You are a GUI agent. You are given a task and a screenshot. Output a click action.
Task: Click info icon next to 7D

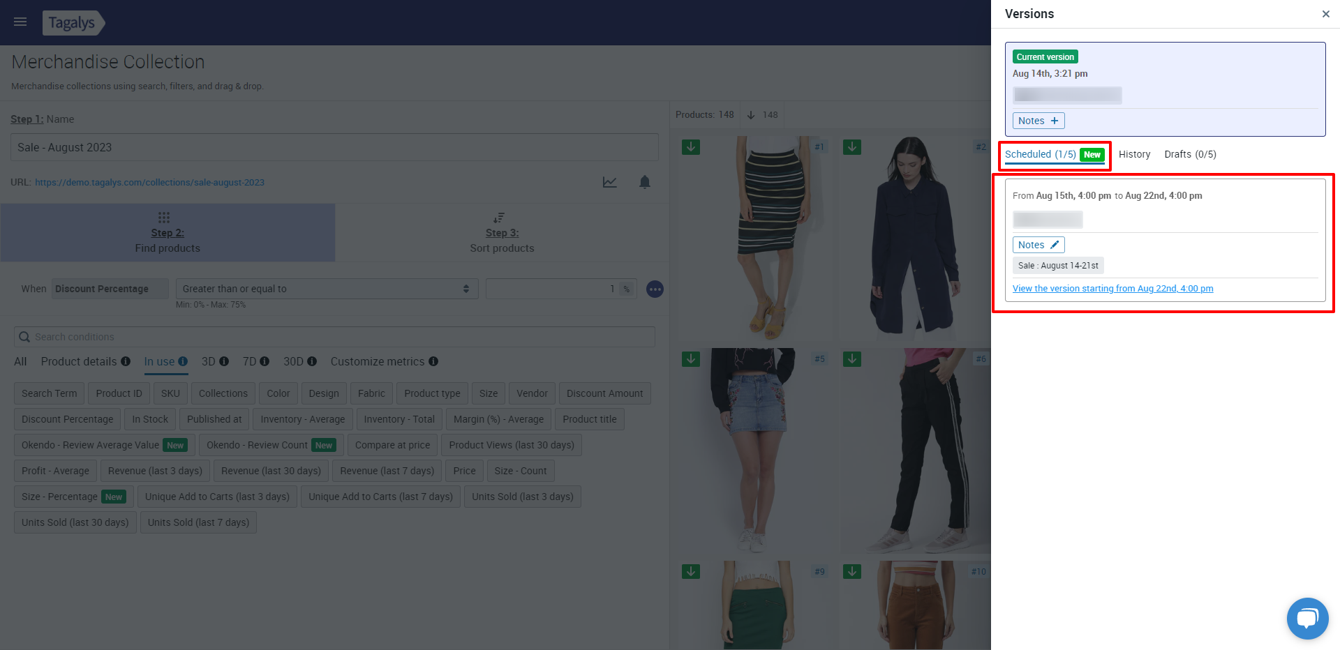click(265, 361)
